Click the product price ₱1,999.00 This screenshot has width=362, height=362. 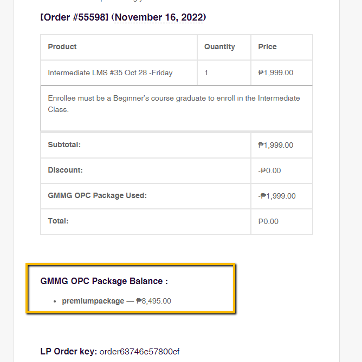coord(276,73)
